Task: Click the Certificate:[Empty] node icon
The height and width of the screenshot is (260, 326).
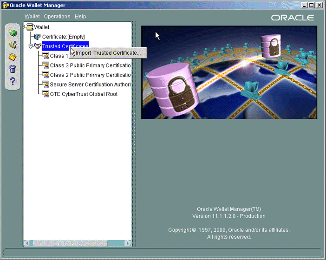Action: (x=38, y=37)
